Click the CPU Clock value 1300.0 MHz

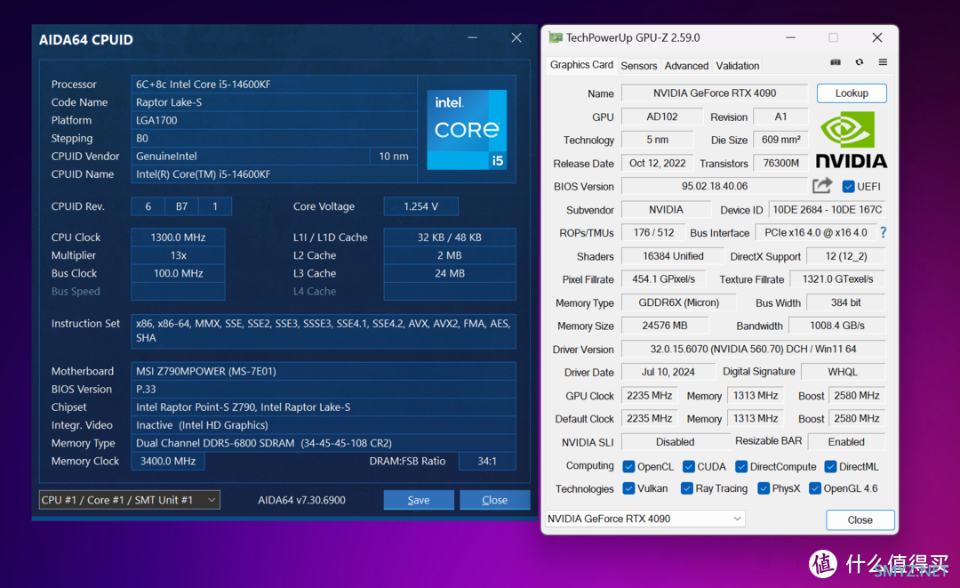pos(178,237)
